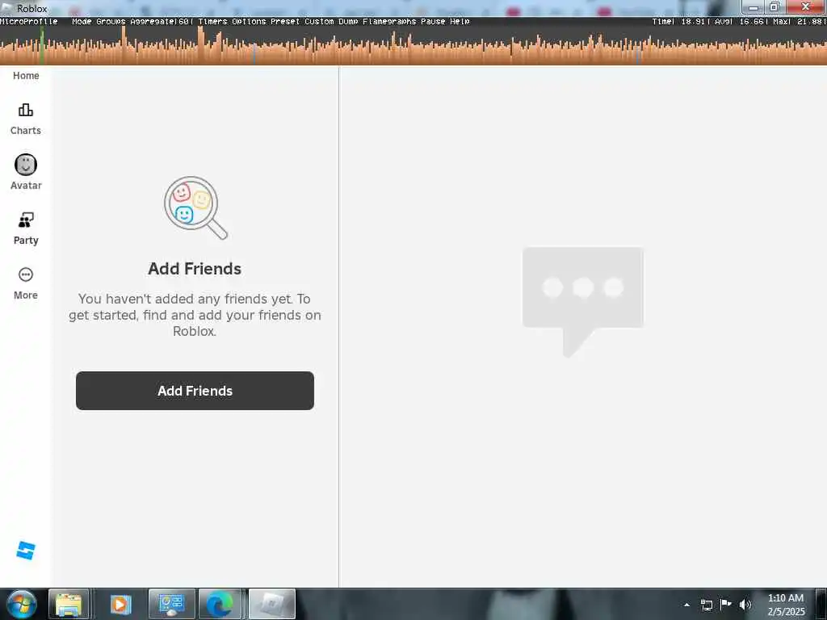Launch Roblox Studio from sidebar icon
The height and width of the screenshot is (620, 827).
pos(25,551)
